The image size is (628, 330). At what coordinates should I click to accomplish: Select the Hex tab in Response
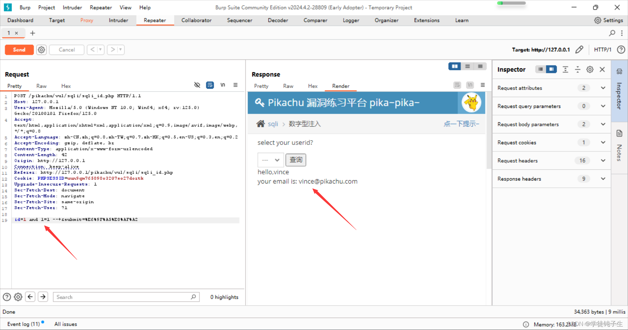(313, 86)
